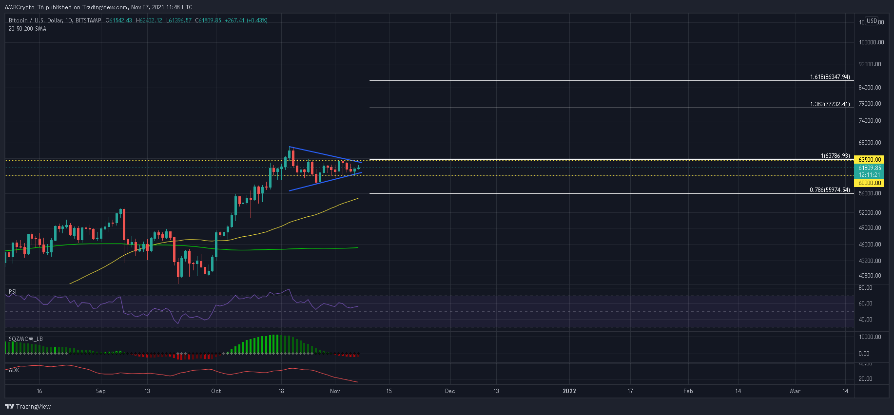
Task: Click the 2022 label on the time axis
Action: click(x=569, y=391)
